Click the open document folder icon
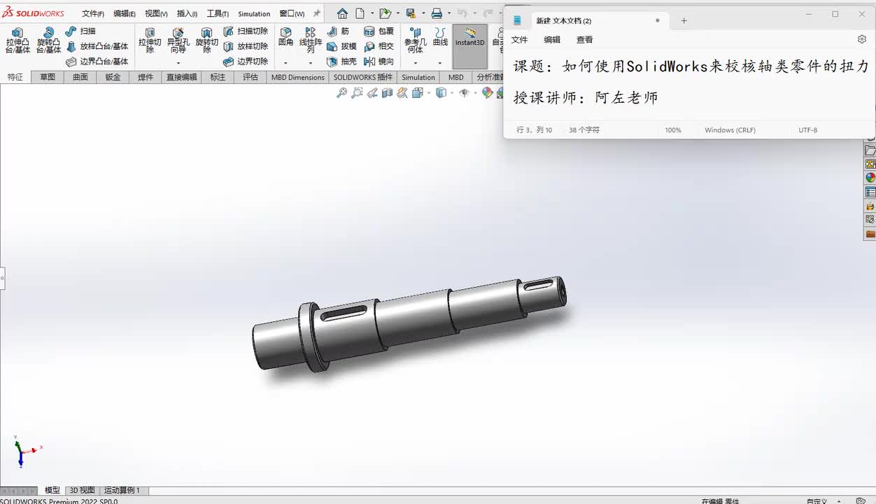The width and height of the screenshot is (876, 504). point(385,13)
